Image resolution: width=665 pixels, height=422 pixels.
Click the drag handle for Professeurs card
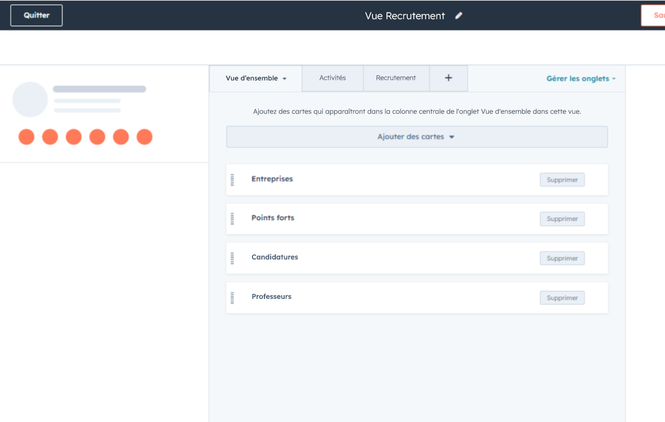point(232,297)
